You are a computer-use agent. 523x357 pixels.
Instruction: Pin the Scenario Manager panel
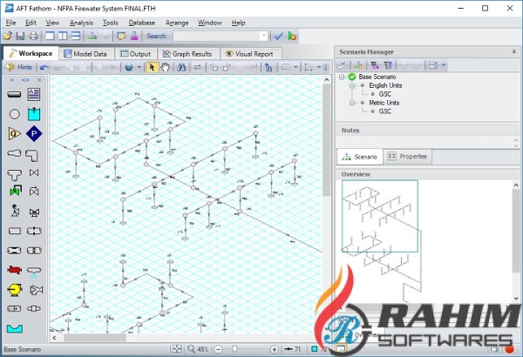tap(513, 51)
